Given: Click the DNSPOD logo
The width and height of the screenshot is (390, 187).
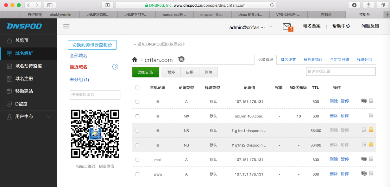Looking at the screenshot, I should point(24,26).
